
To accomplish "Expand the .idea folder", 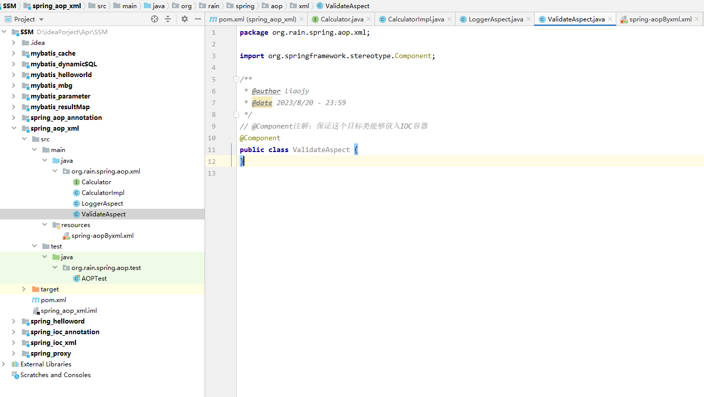I will [14, 42].
